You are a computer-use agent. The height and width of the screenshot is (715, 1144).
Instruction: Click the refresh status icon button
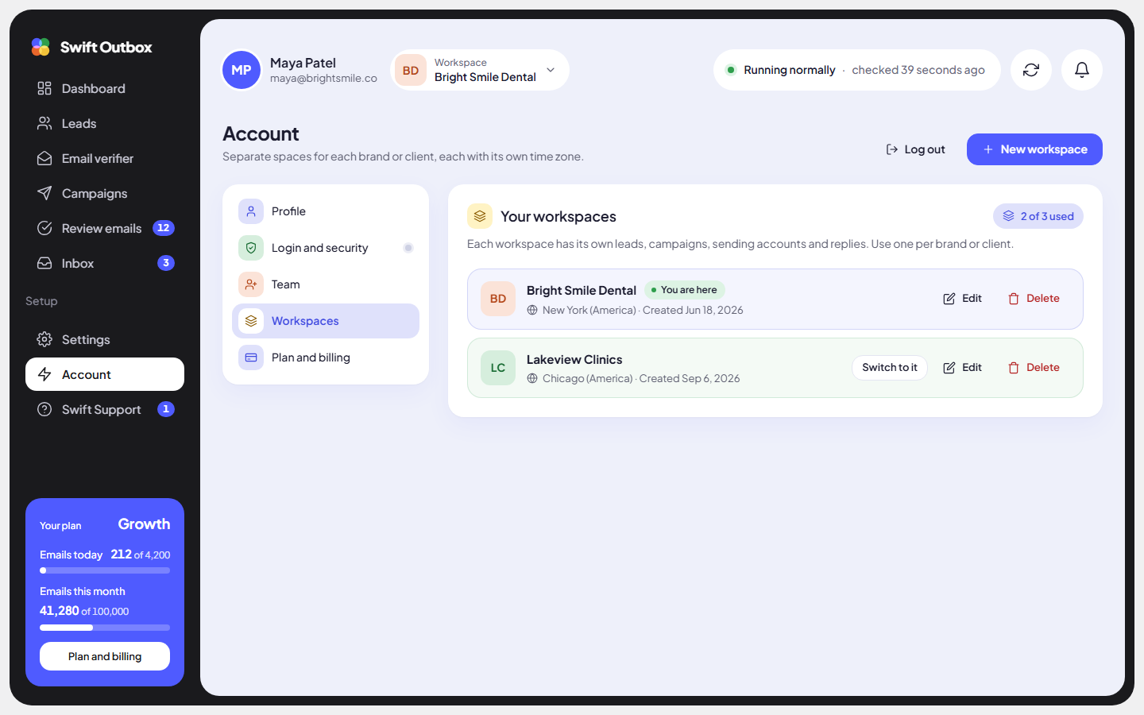point(1031,70)
